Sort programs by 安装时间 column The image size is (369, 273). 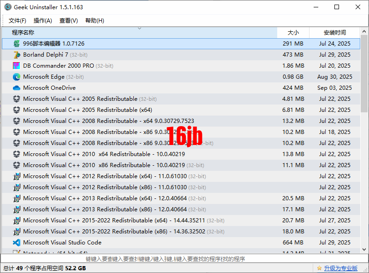pyautogui.click(x=334, y=33)
